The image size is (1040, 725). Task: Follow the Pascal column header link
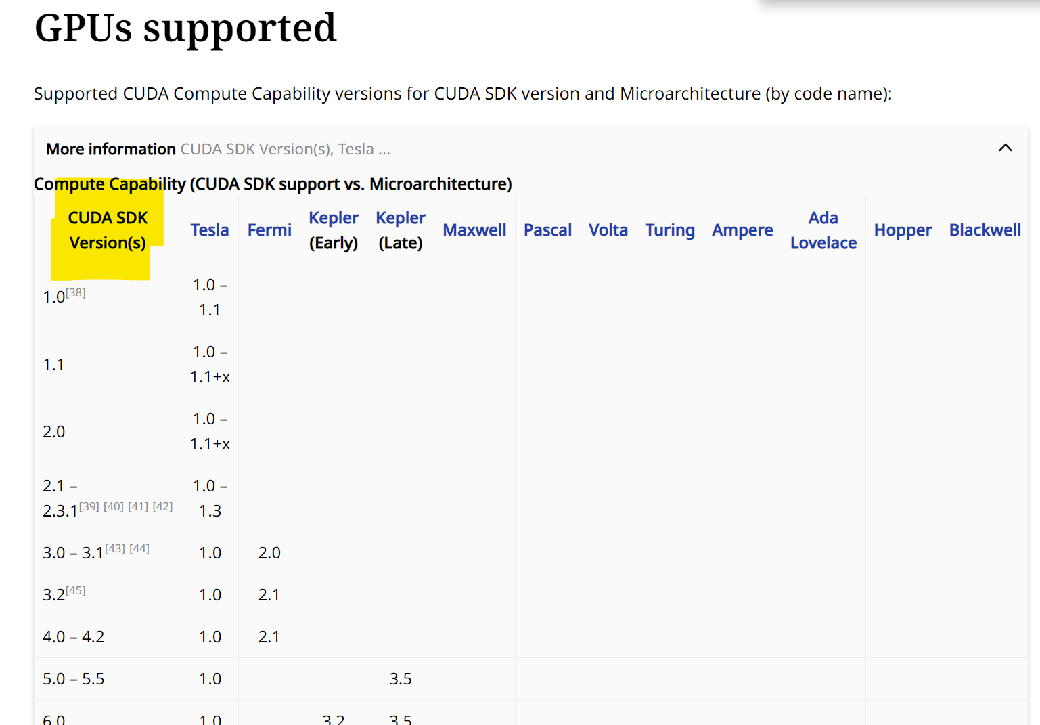pos(547,230)
